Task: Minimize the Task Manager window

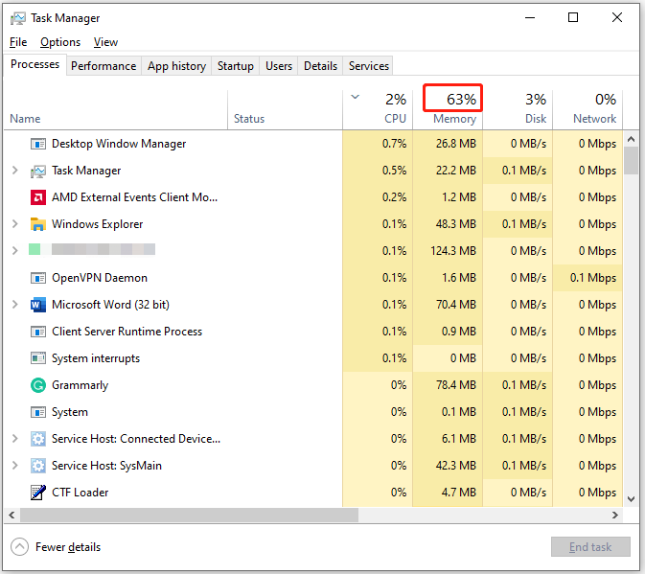Action: click(x=530, y=17)
